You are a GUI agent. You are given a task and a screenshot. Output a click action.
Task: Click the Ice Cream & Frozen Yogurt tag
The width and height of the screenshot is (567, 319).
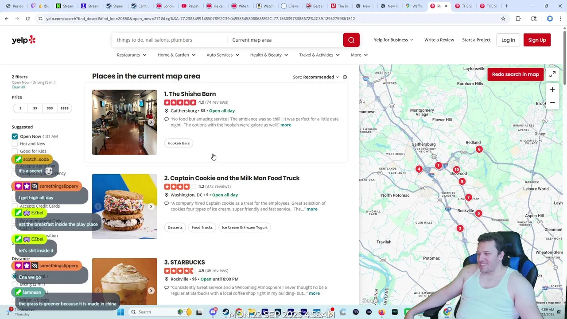click(x=245, y=227)
